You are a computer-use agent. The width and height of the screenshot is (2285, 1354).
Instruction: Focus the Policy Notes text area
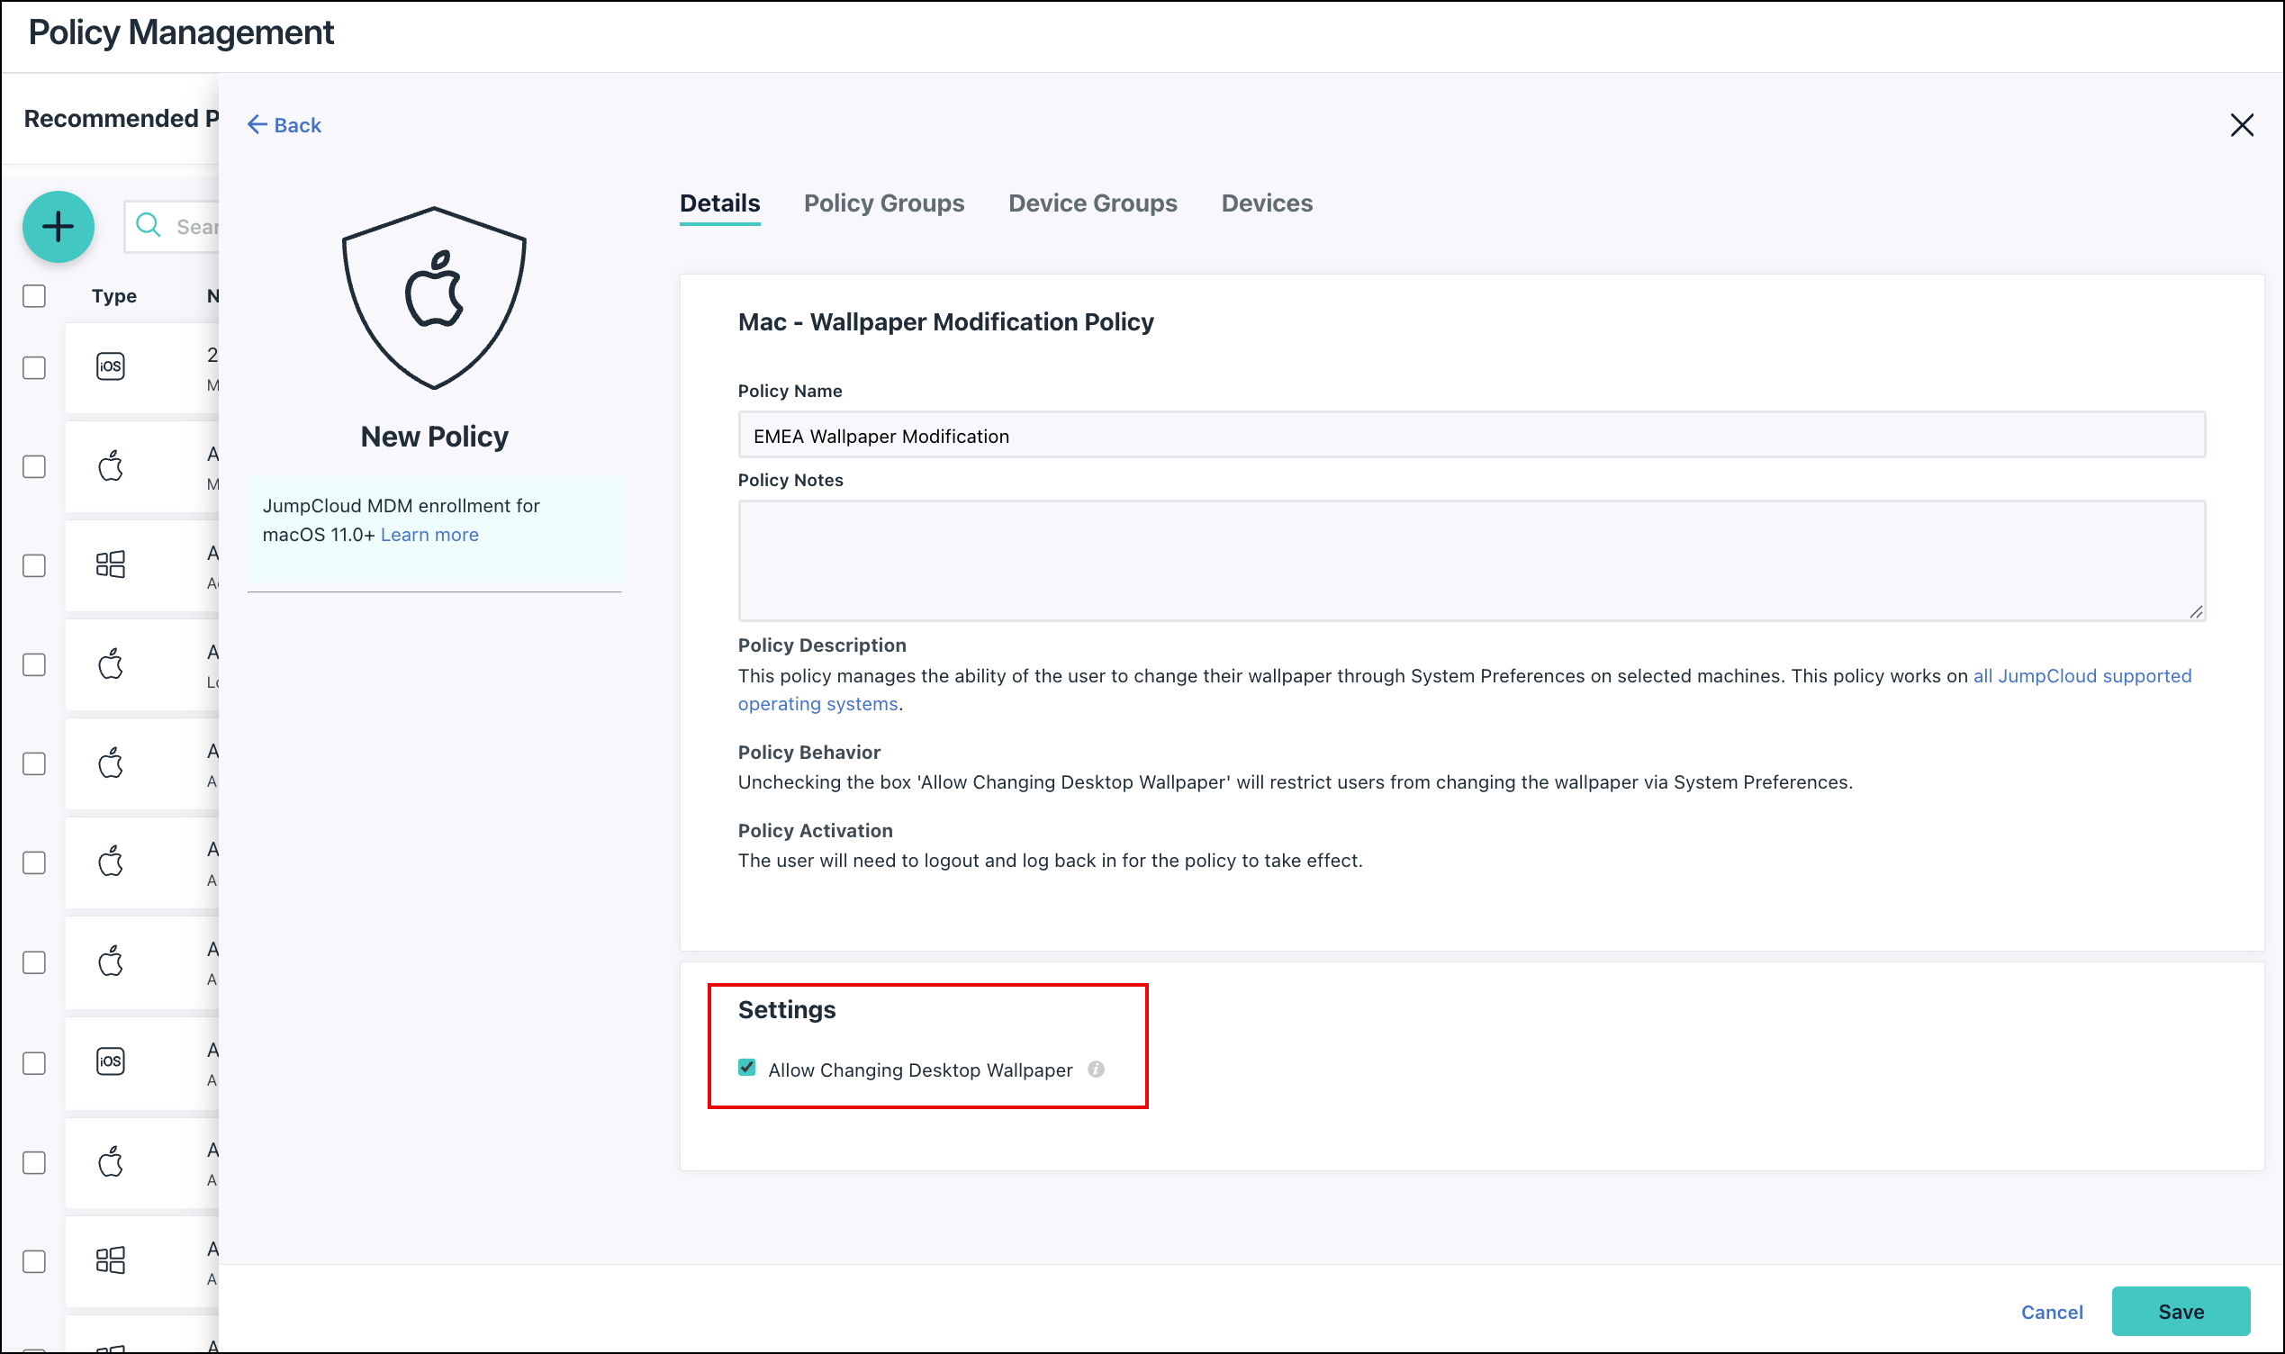tap(1470, 560)
